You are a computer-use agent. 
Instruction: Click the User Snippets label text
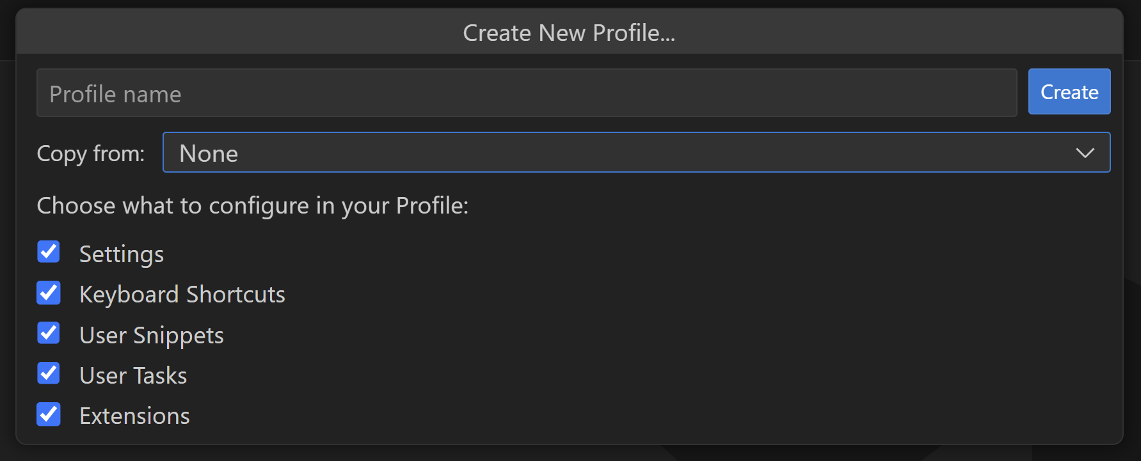[x=152, y=336]
